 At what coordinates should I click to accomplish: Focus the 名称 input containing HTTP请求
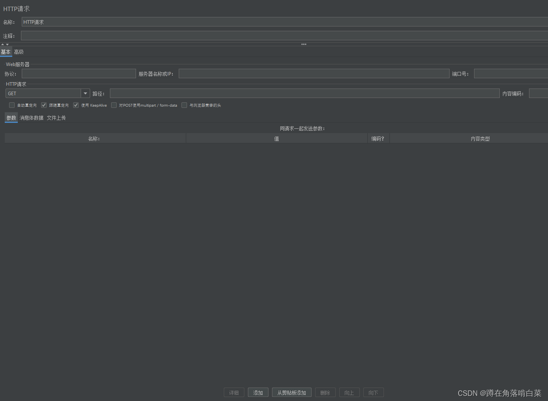coord(285,22)
